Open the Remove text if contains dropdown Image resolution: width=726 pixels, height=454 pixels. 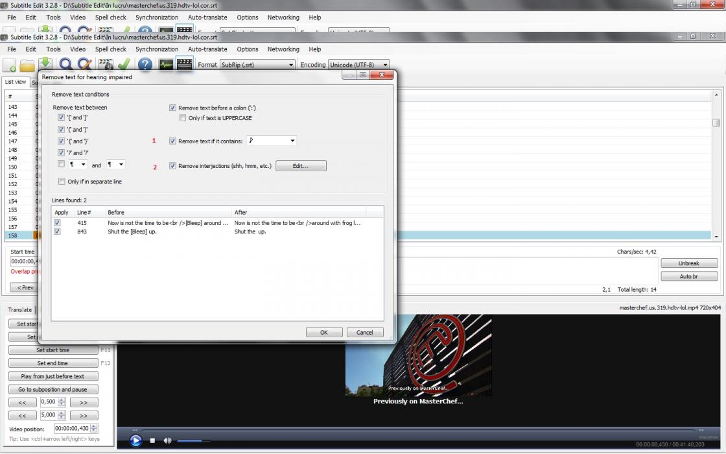(x=272, y=141)
